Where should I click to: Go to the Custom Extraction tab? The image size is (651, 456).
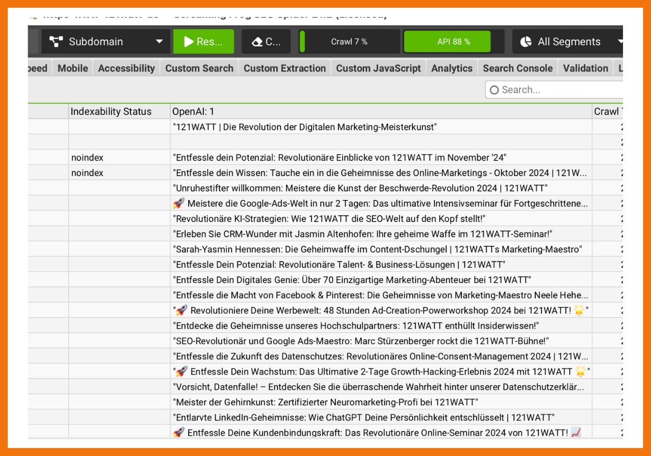pyautogui.click(x=285, y=68)
